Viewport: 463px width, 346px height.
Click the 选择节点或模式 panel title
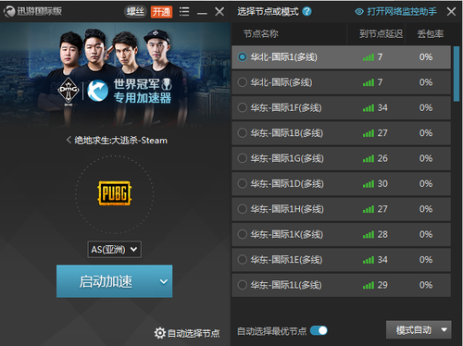268,12
